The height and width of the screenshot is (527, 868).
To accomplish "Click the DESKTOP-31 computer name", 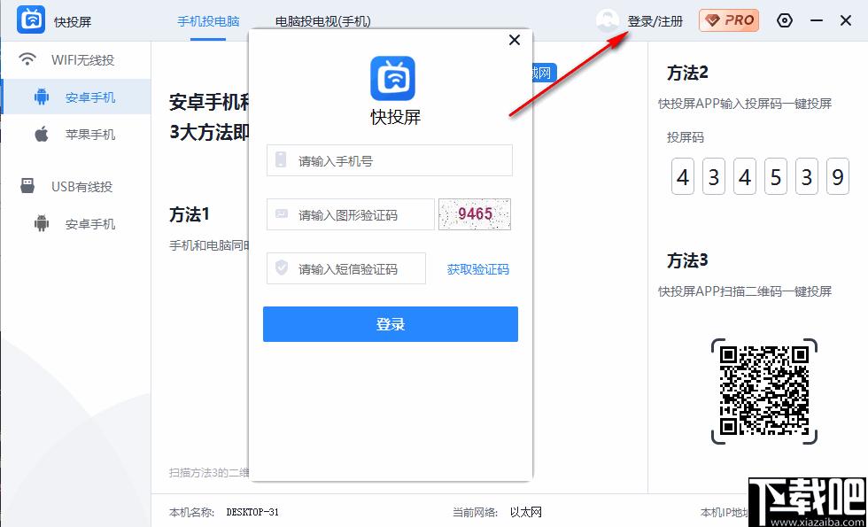I will click(252, 513).
